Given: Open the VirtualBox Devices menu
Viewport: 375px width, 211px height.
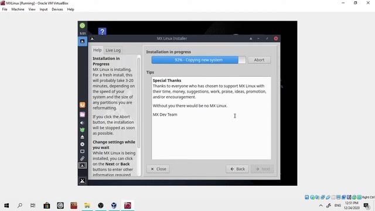Looking at the screenshot, I should click(57, 9).
